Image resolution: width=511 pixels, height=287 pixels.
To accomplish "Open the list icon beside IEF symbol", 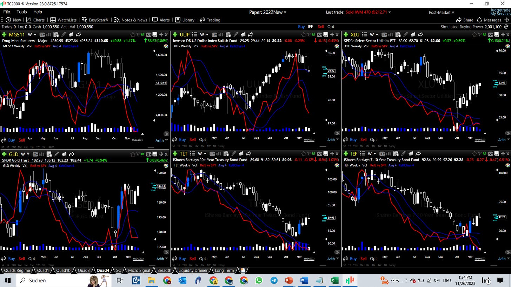I will pyautogui.click(x=363, y=153).
